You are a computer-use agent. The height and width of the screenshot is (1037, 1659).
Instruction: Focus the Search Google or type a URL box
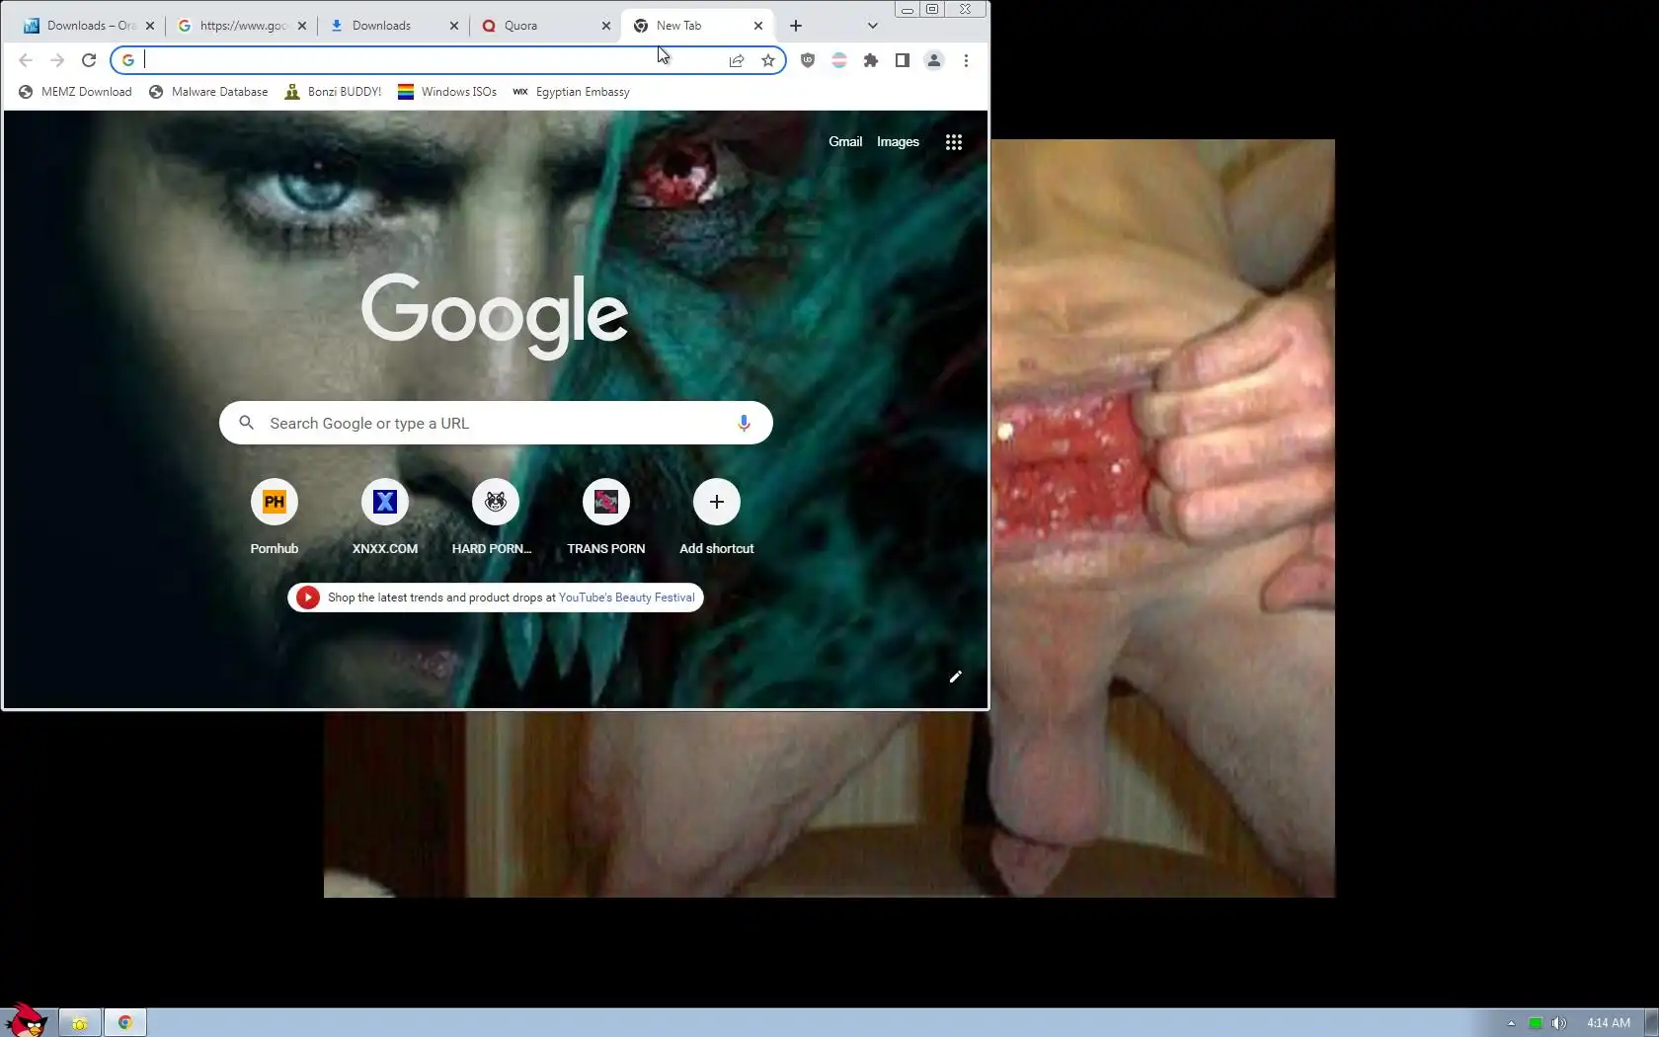pos(496,423)
